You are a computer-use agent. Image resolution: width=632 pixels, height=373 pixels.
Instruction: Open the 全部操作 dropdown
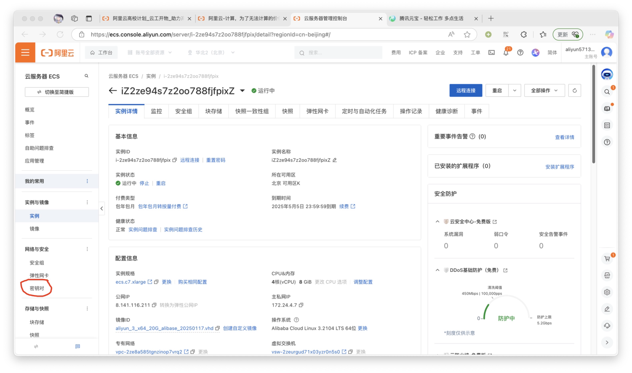click(544, 90)
